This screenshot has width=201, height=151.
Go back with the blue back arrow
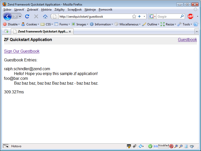click(7, 16)
